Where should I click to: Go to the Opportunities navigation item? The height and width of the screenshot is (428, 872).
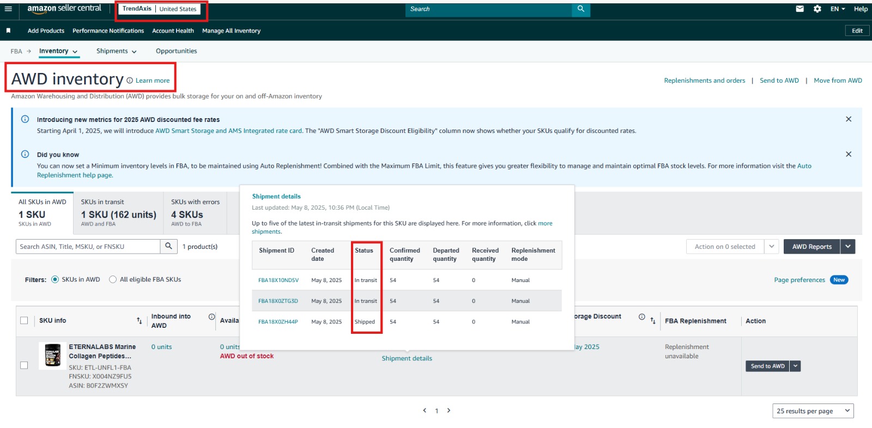(176, 51)
